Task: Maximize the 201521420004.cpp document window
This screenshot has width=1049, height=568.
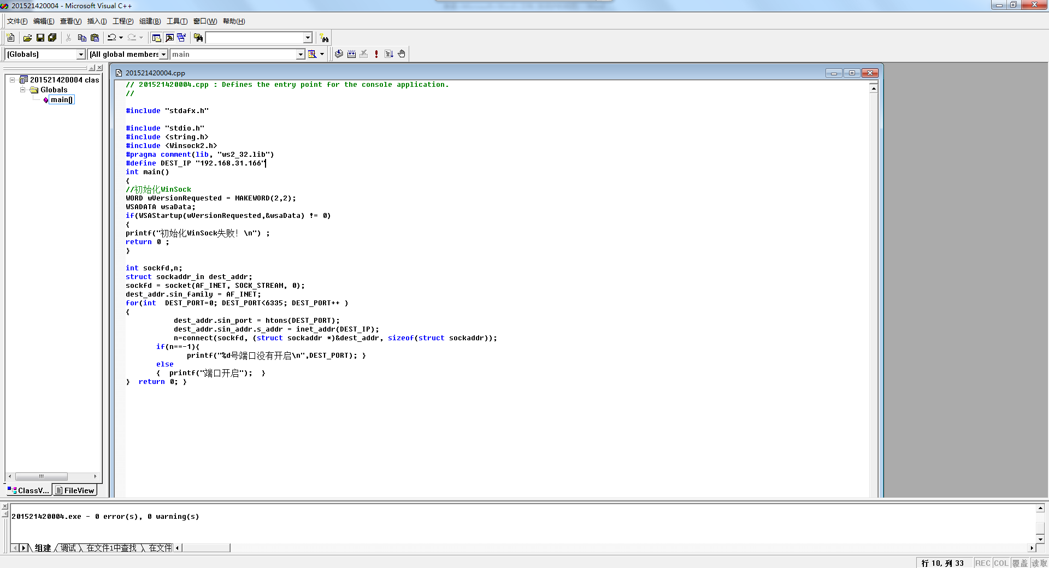Action: (x=852, y=73)
